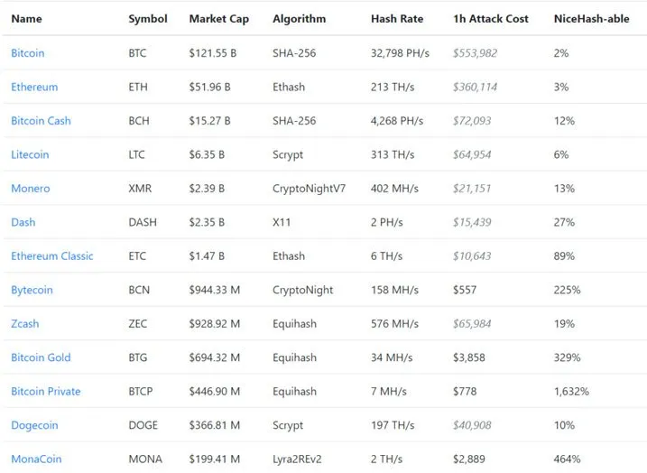647x473 pixels.
Task: Click the Ethereum Classic link
Action: (x=52, y=256)
